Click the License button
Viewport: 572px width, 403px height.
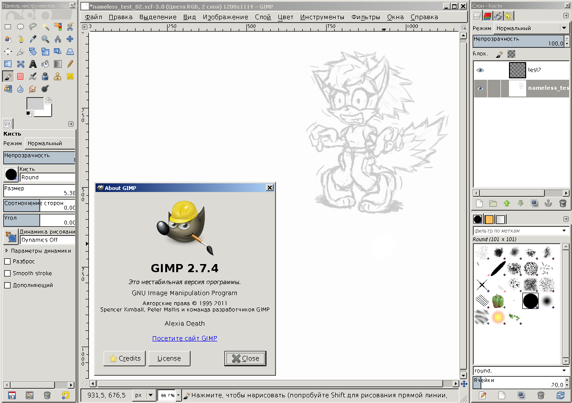pyautogui.click(x=169, y=359)
